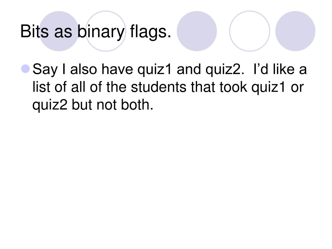
Task: Click the filled circle behind the word 'Bits'
Action: pos(59,31)
